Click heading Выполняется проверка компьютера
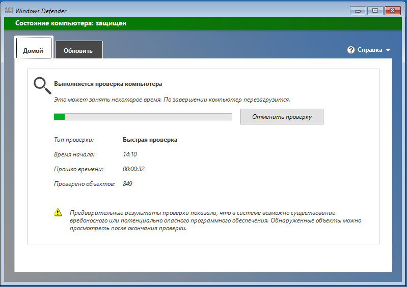 click(108, 84)
